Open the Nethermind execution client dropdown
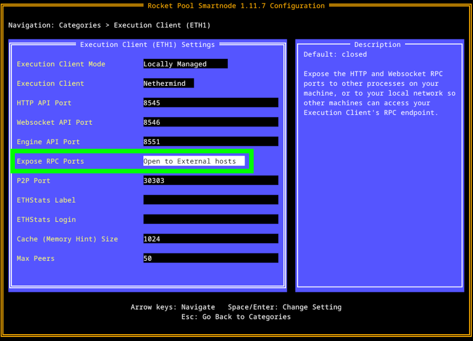This screenshot has width=473, height=341. click(169, 84)
